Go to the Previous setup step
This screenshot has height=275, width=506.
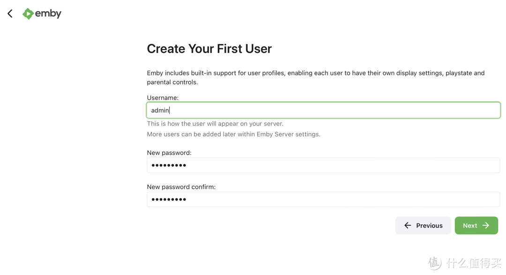tap(423, 225)
